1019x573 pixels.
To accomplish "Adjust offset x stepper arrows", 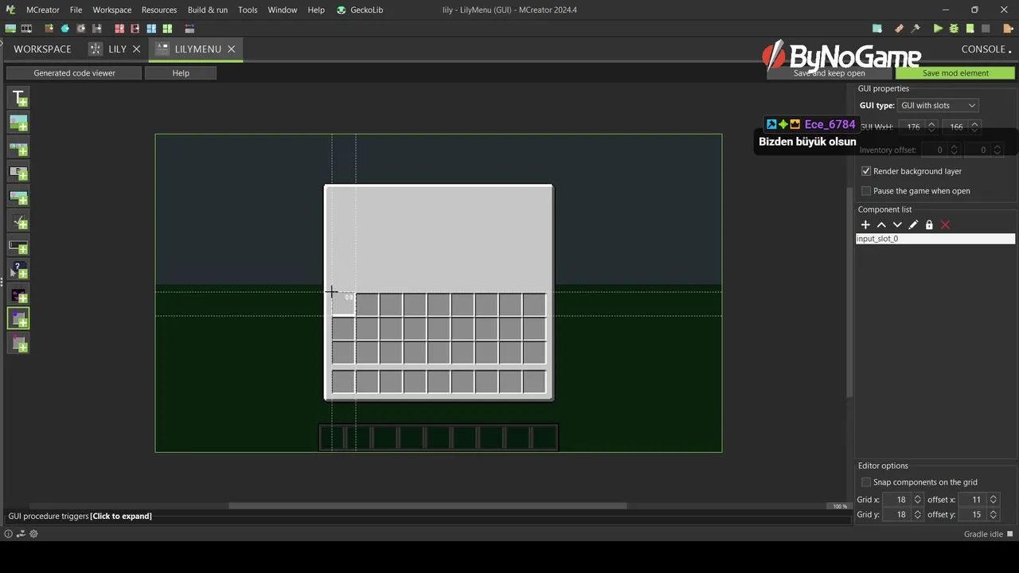I will coord(993,500).
